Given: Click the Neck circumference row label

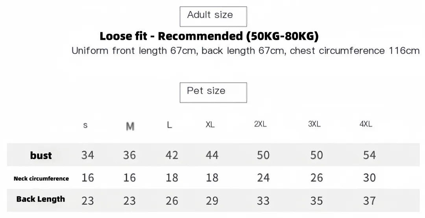Looking at the screenshot, I should point(41,178).
